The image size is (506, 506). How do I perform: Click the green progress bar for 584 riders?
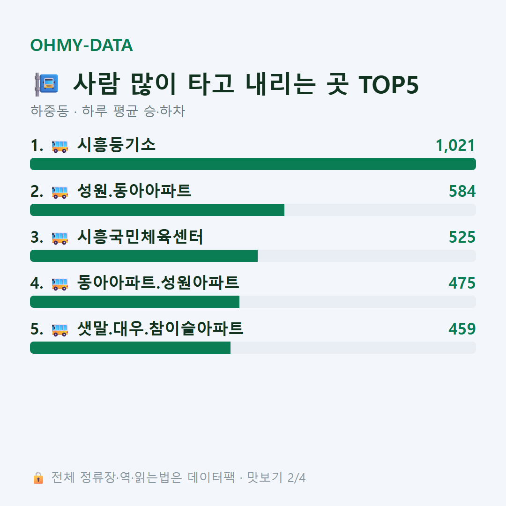157,210
